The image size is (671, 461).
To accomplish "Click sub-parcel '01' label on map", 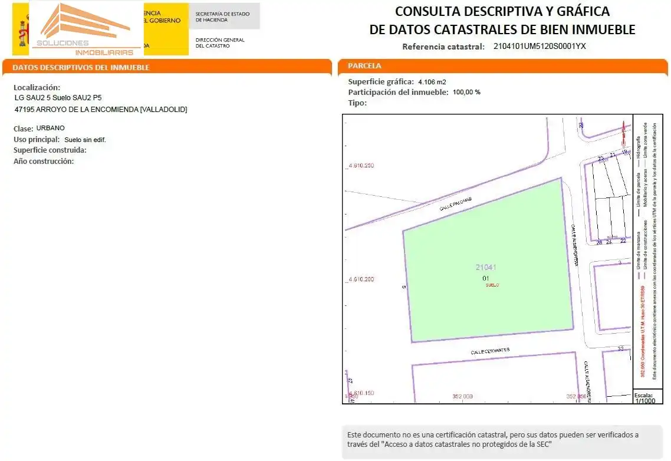I will (x=486, y=278).
